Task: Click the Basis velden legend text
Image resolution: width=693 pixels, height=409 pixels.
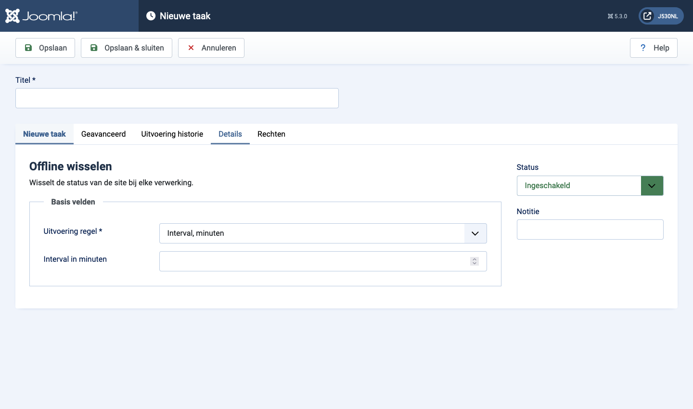Action: pos(73,202)
